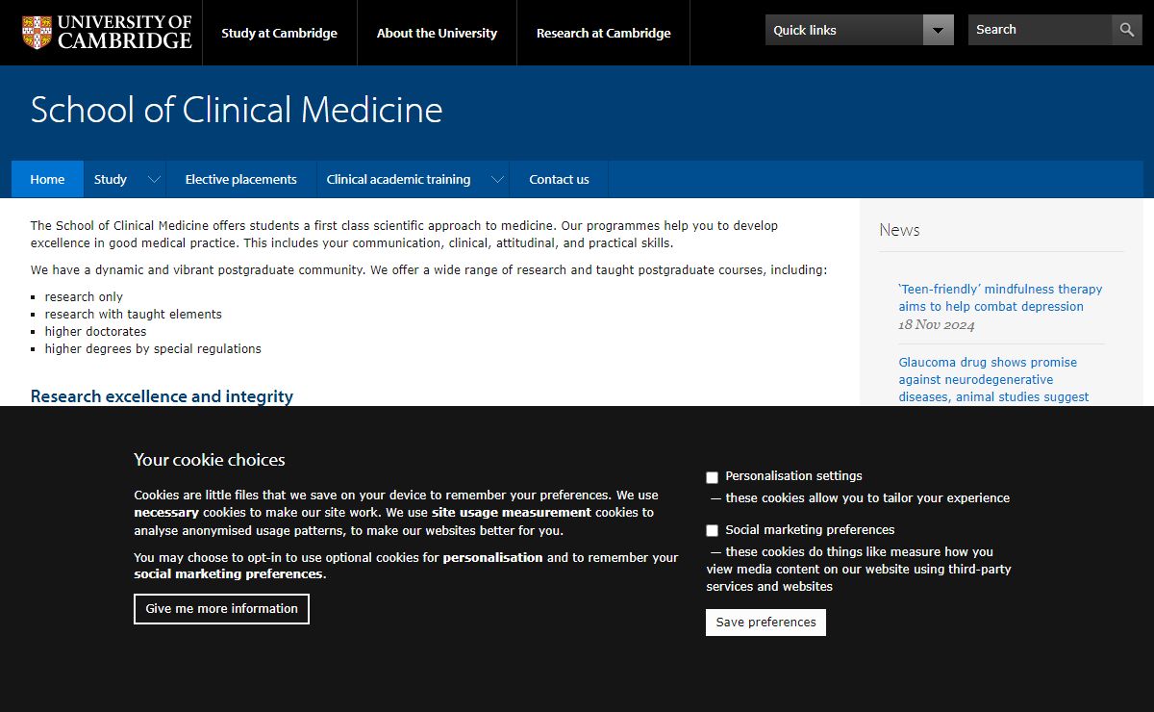Expand Clinical academic training submenu chevron
Viewport: 1154px width, 712px height.
pyautogui.click(x=497, y=180)
